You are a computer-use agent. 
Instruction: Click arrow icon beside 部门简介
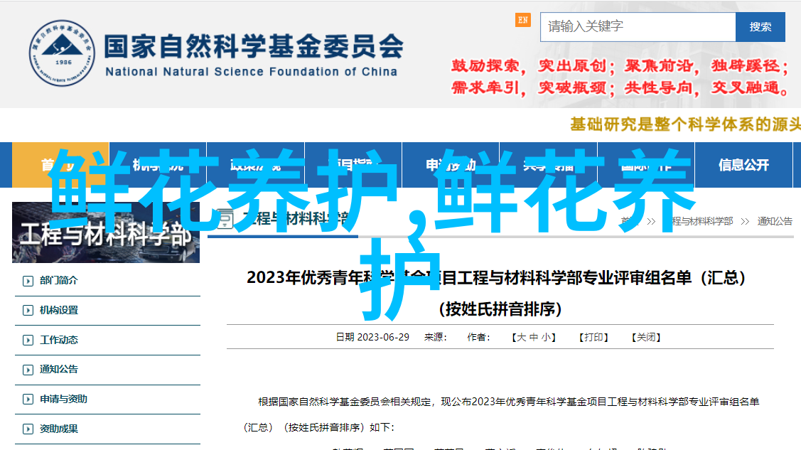[28, 281]
